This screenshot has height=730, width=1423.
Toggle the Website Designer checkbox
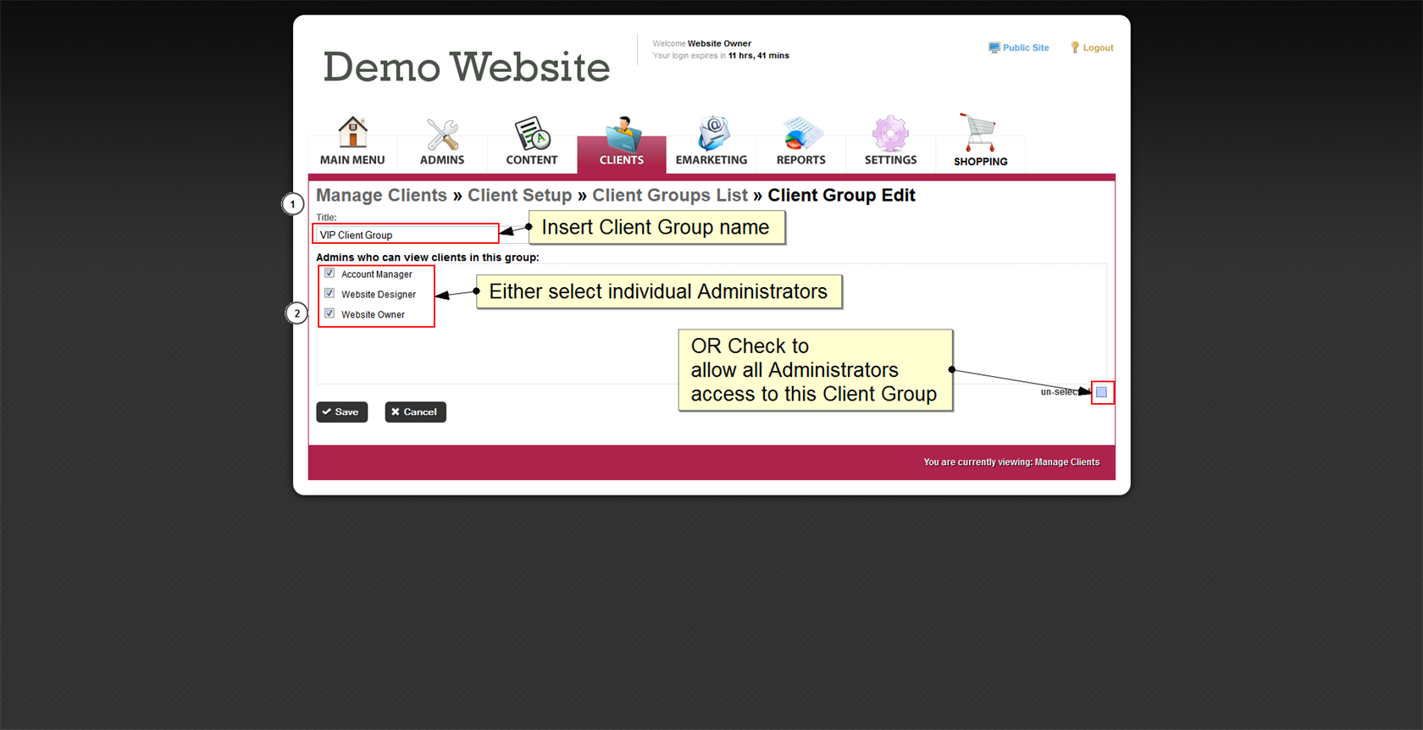(x=329, y=294)
